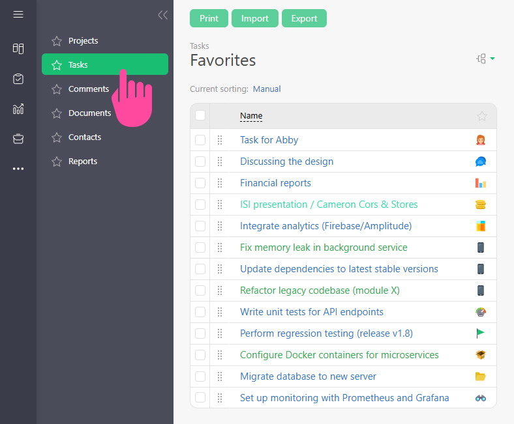
Task: Expand more options with the three dots
Action: 18,169
